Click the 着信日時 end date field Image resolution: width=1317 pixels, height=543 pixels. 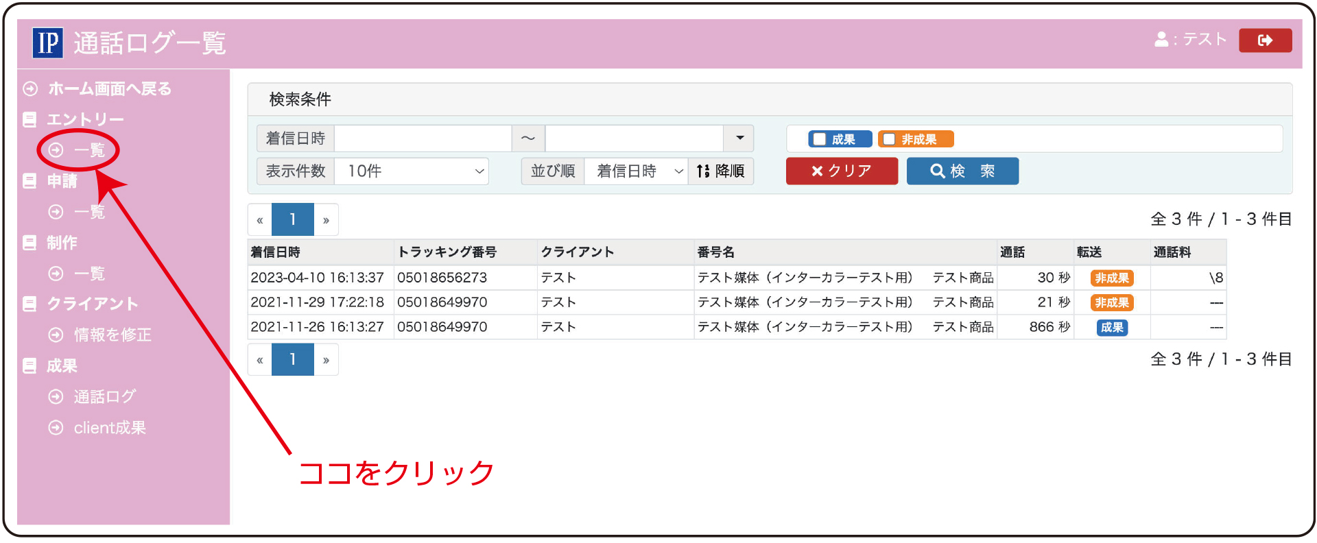coord(634,138)
